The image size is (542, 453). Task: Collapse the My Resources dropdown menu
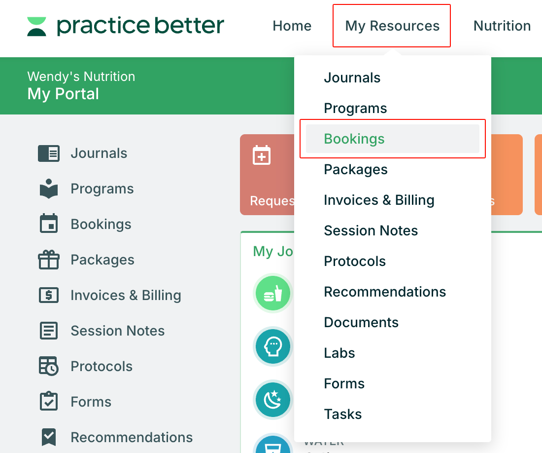point(392,26)
